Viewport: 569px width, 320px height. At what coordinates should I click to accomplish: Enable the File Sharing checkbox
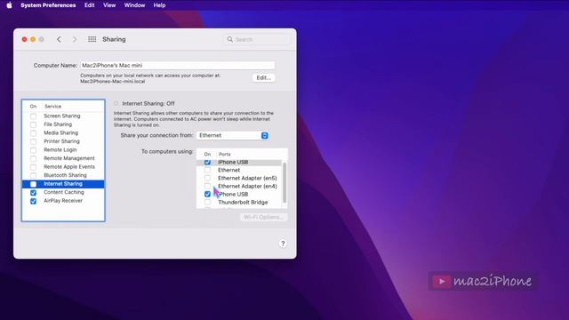point(34,124)
